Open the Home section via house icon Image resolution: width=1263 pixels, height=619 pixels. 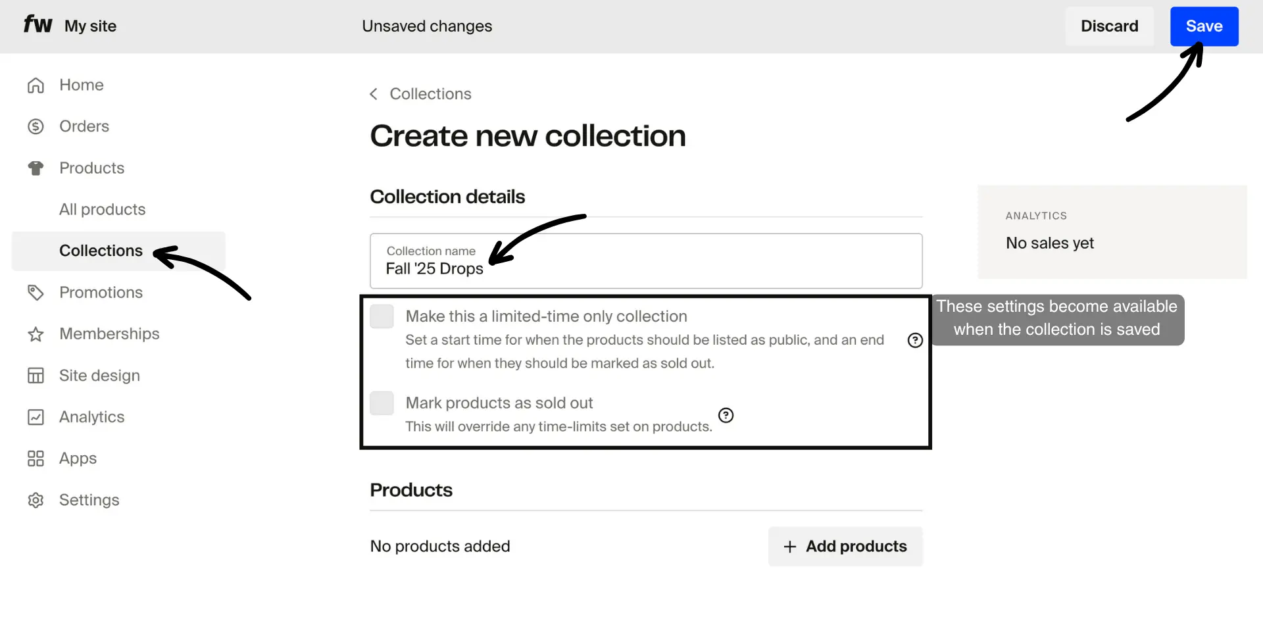[x=36, y=85]
